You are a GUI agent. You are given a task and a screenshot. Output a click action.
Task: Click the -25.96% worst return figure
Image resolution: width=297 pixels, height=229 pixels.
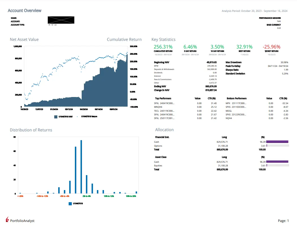click(x=271, y=47)
